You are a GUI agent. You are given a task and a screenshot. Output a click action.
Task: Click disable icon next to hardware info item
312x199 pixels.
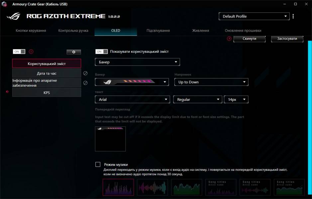[85, 82]
